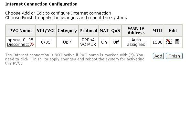Click the UBR category cell
This screenshot has width=190, height=124.
click(67, 42)
